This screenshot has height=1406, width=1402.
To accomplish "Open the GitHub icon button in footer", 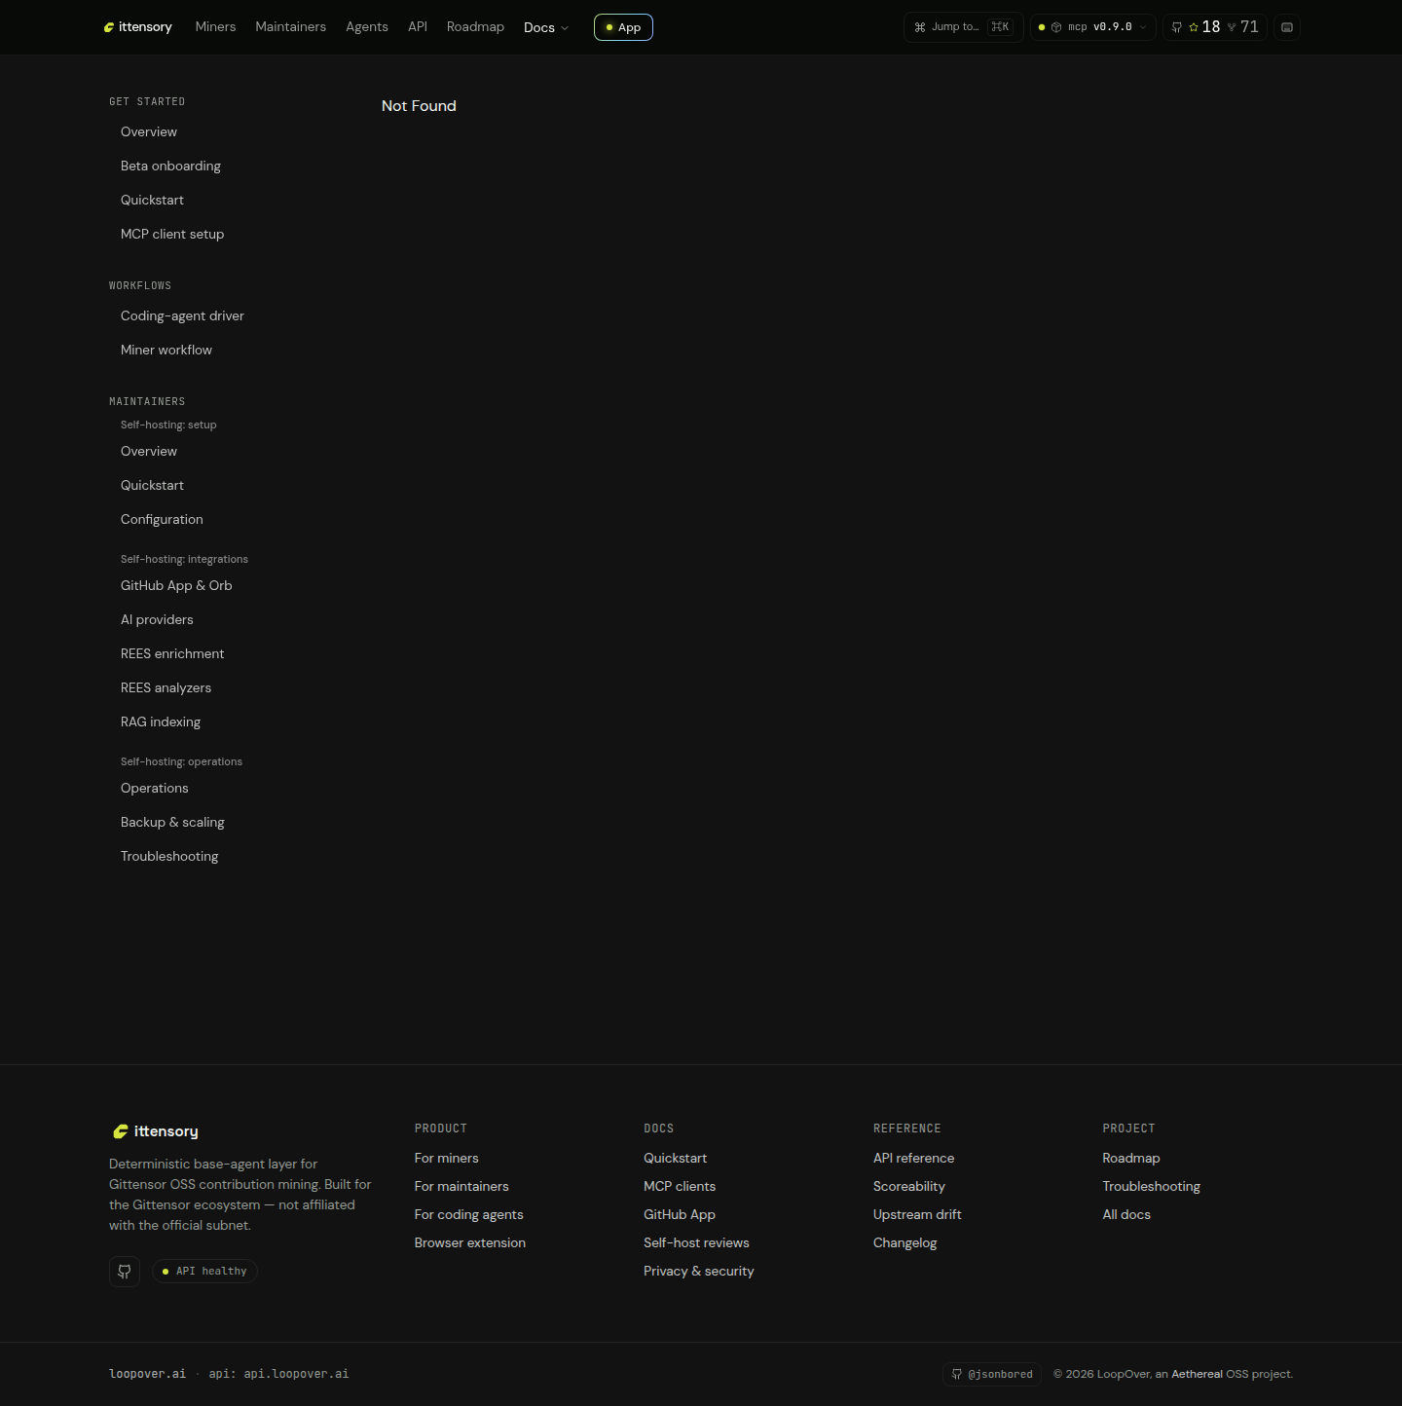I will tap(125, 1271).
